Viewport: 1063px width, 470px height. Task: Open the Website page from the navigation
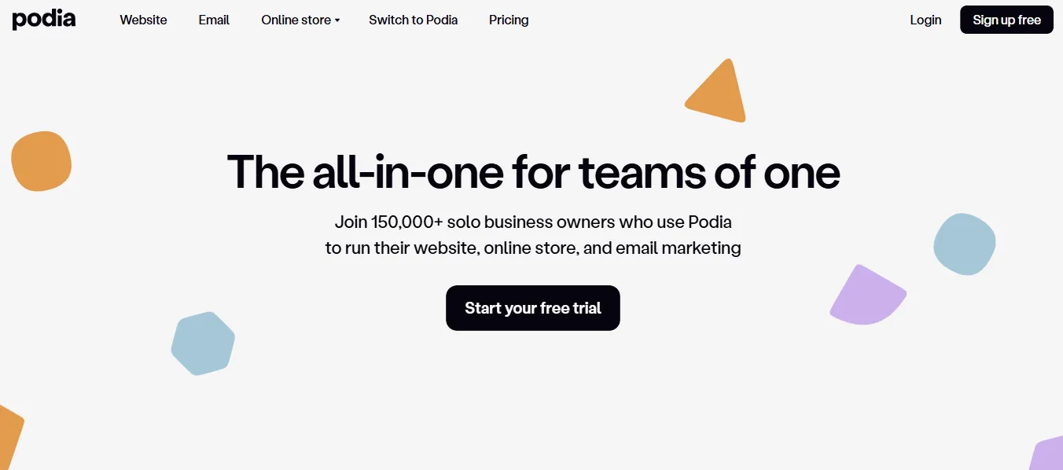[143, 20]
